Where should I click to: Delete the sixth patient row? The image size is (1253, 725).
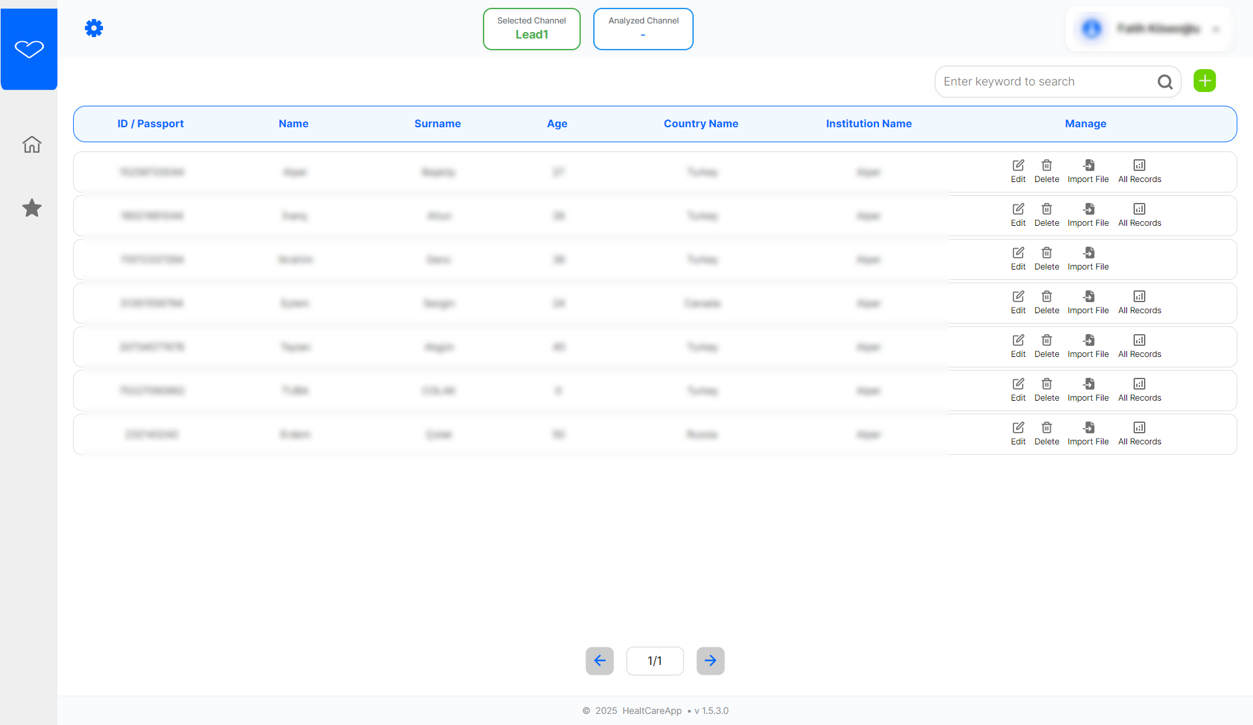click(x=1047, y=390)
